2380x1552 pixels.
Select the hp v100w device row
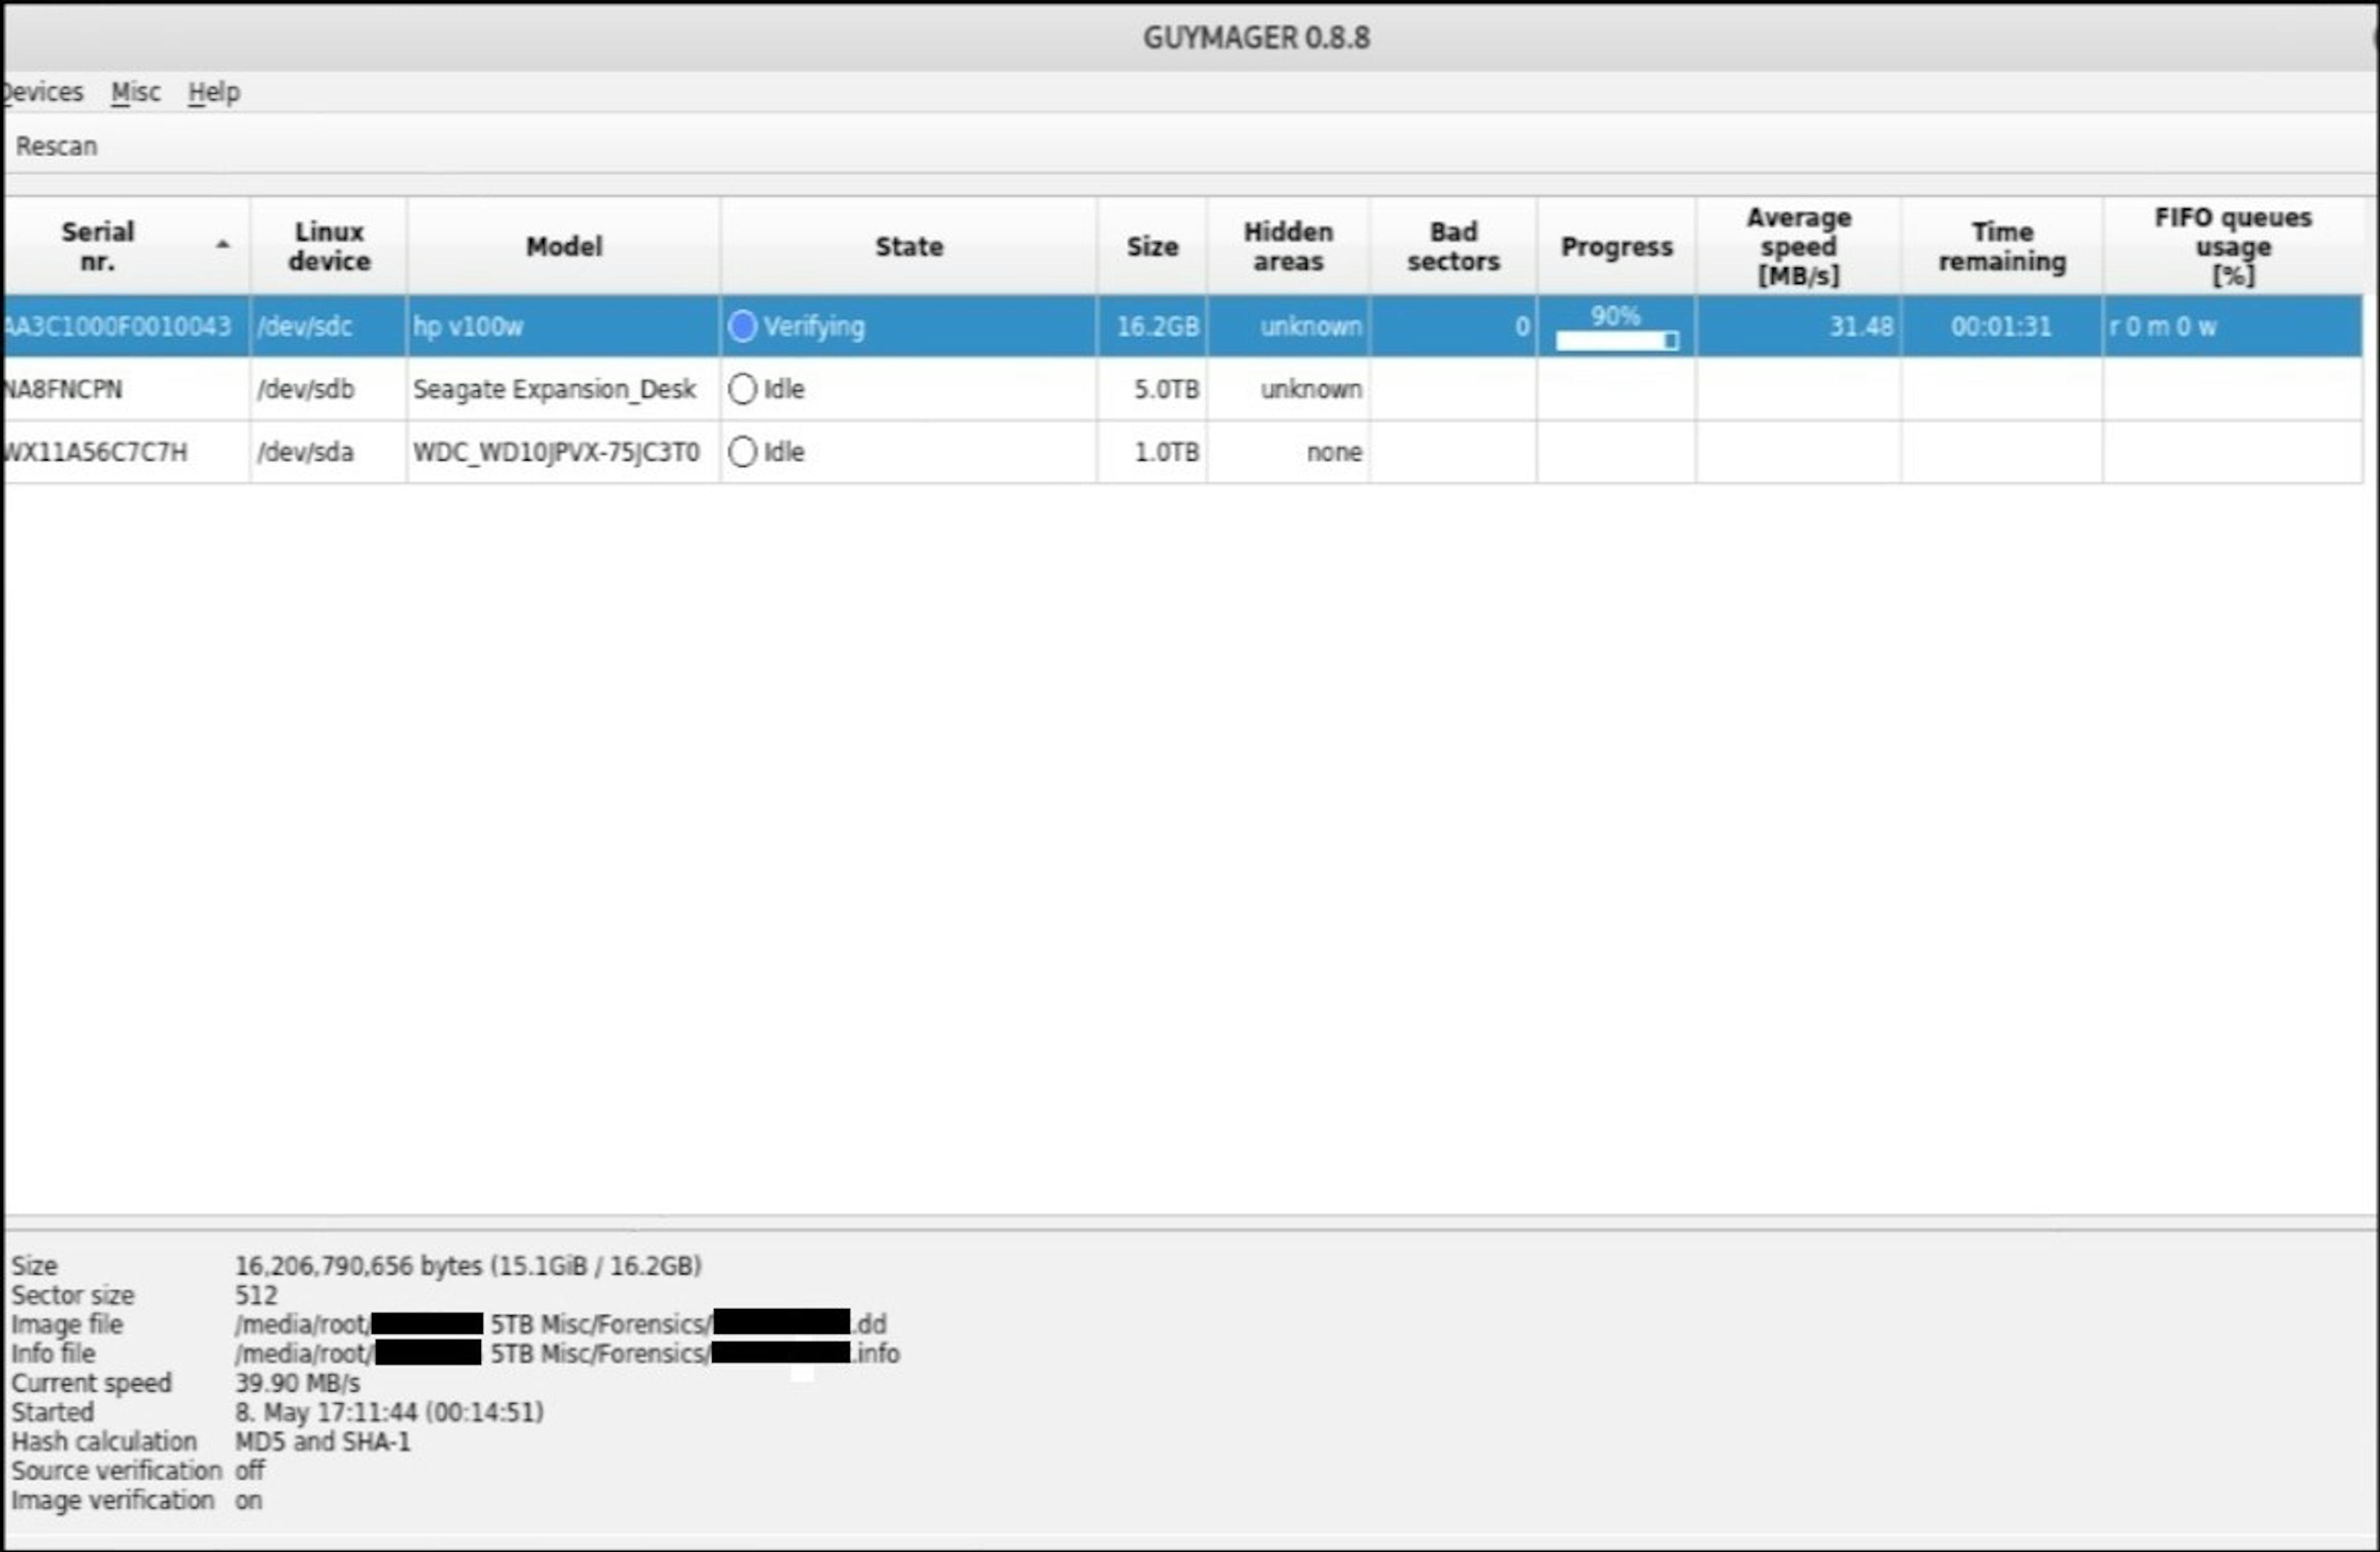click(x=467, y=326)
